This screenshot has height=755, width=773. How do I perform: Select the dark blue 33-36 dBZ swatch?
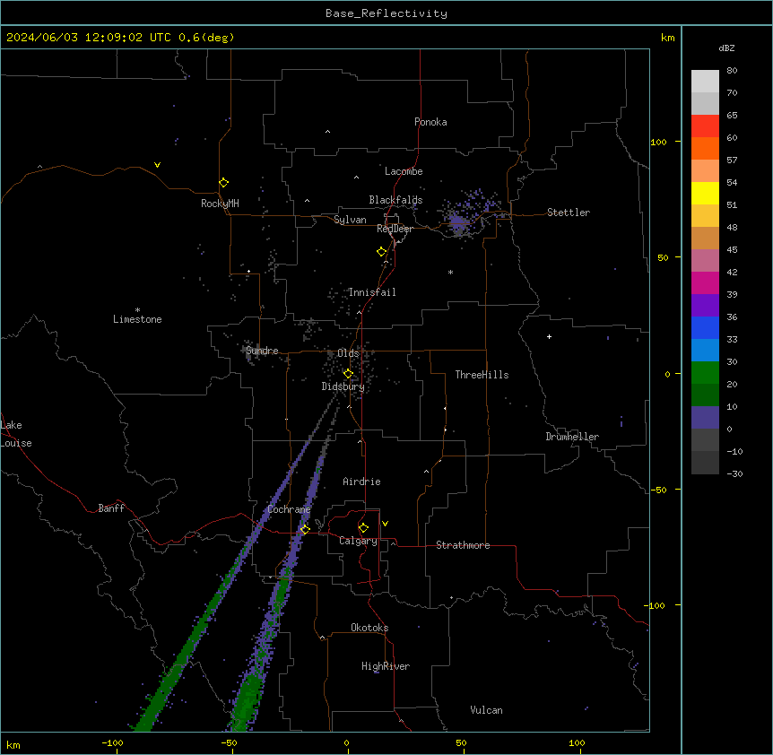click(x=705, y=327)
